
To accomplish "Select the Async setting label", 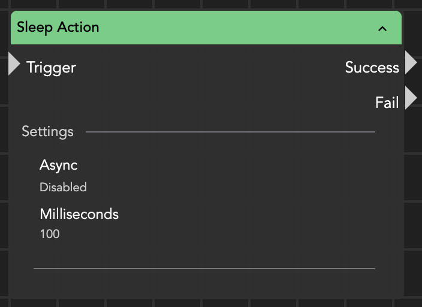I will [58, 165].
